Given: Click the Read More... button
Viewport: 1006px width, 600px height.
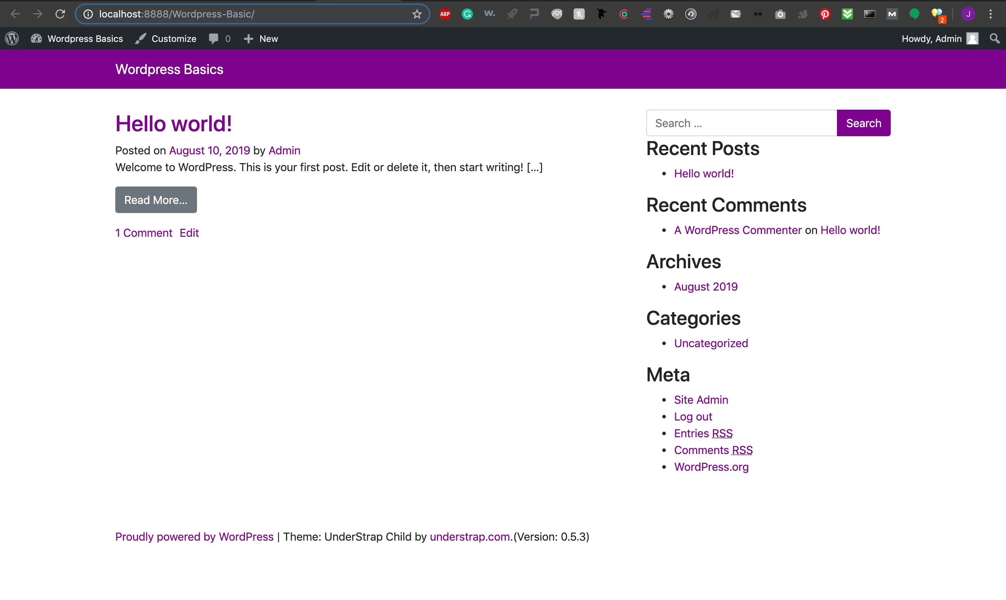Looking at the screenshot, I should pos(156,200).
